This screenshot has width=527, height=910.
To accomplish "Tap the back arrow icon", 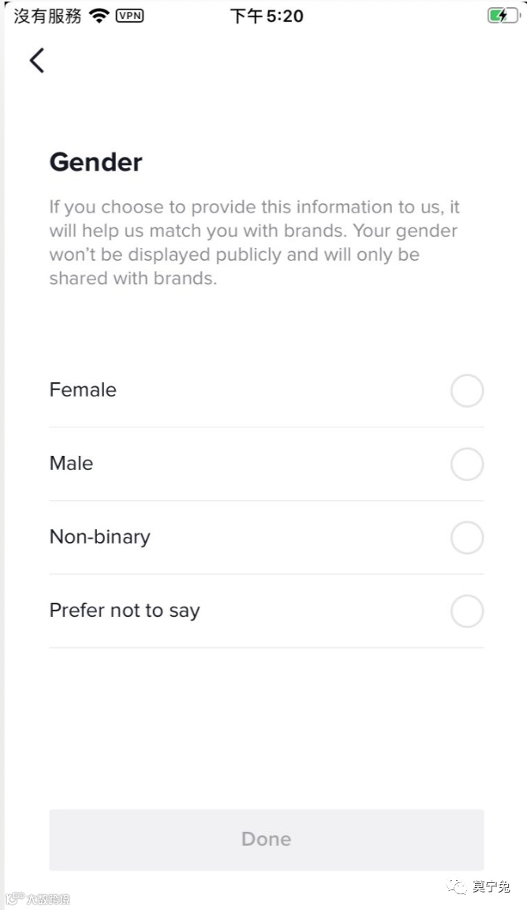I will tap(36, 60).
